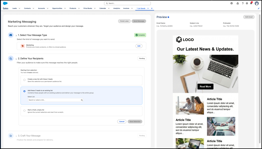262x149 pixels.
Task: Click the Save Selection button
Action: click(135, 121)
